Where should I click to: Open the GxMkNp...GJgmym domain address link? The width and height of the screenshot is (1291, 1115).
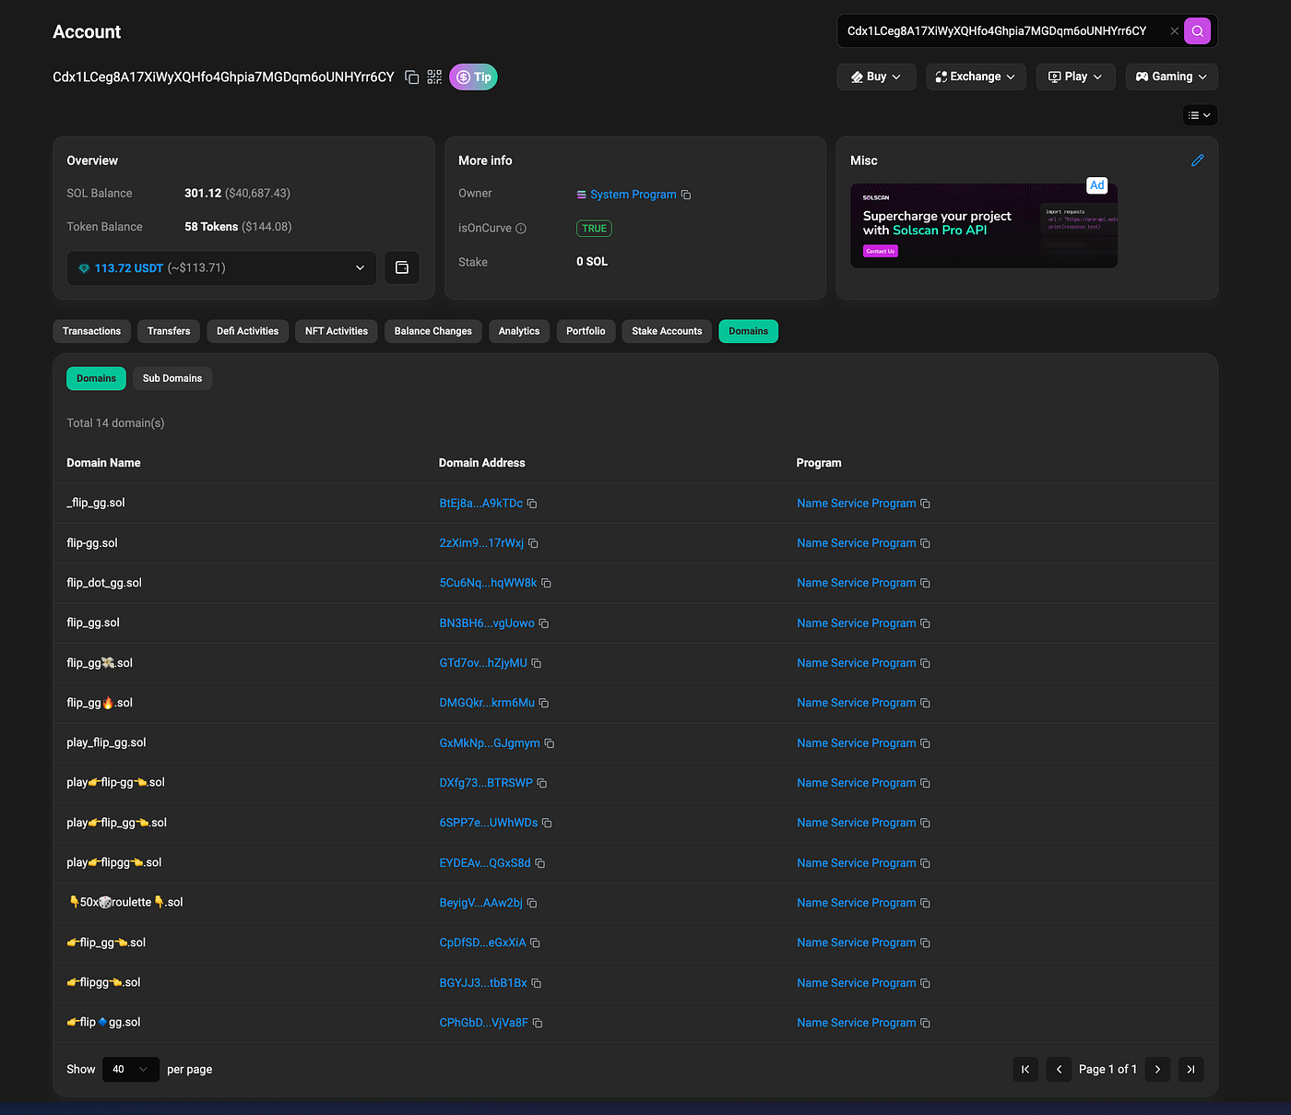point(490,743)
